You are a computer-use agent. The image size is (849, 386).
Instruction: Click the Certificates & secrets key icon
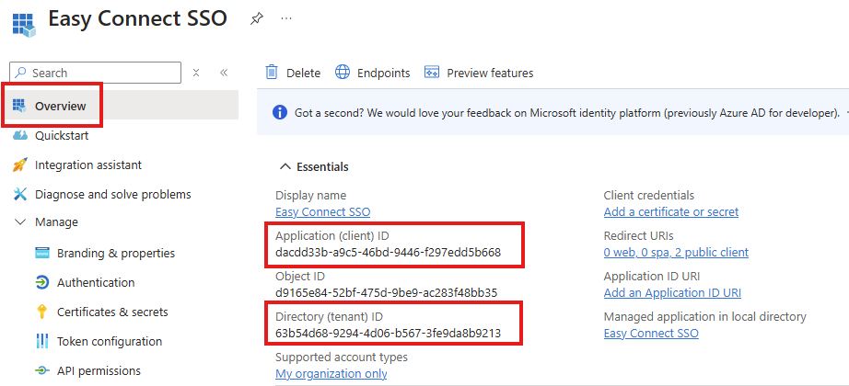42,312
